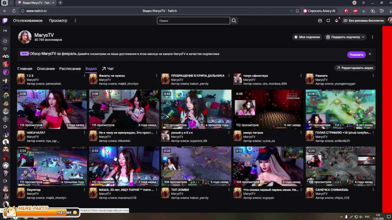Play the 0:44 clip with 113 просмотров
Image resolution: width=392 pixels, height=220 pixels.
tap(196, 109)
